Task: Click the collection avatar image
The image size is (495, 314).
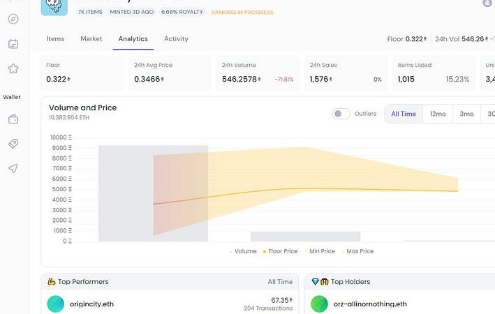Action: (54, 6)
